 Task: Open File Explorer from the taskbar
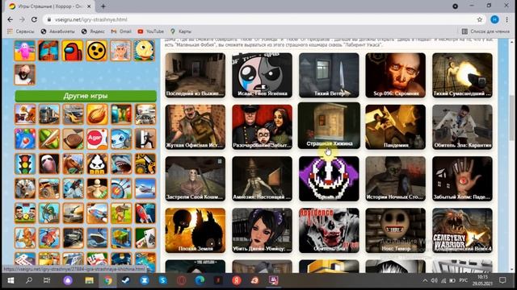[89, 280]
